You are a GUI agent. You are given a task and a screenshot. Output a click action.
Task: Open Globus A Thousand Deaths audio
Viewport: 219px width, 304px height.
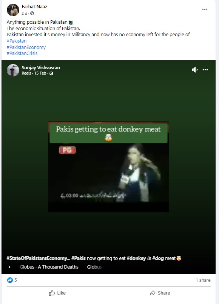49,267
